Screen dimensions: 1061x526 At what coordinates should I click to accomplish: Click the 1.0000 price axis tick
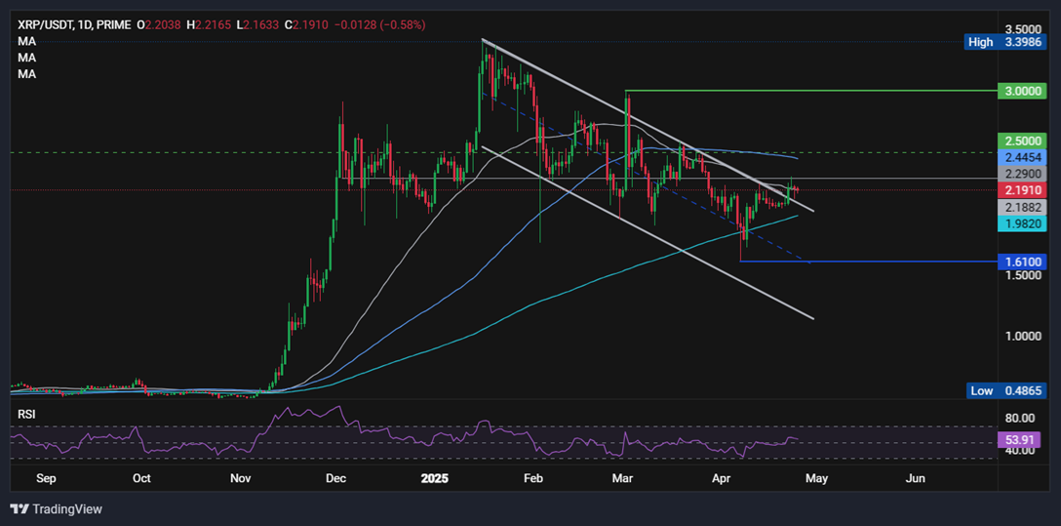tap(1023, 337)
